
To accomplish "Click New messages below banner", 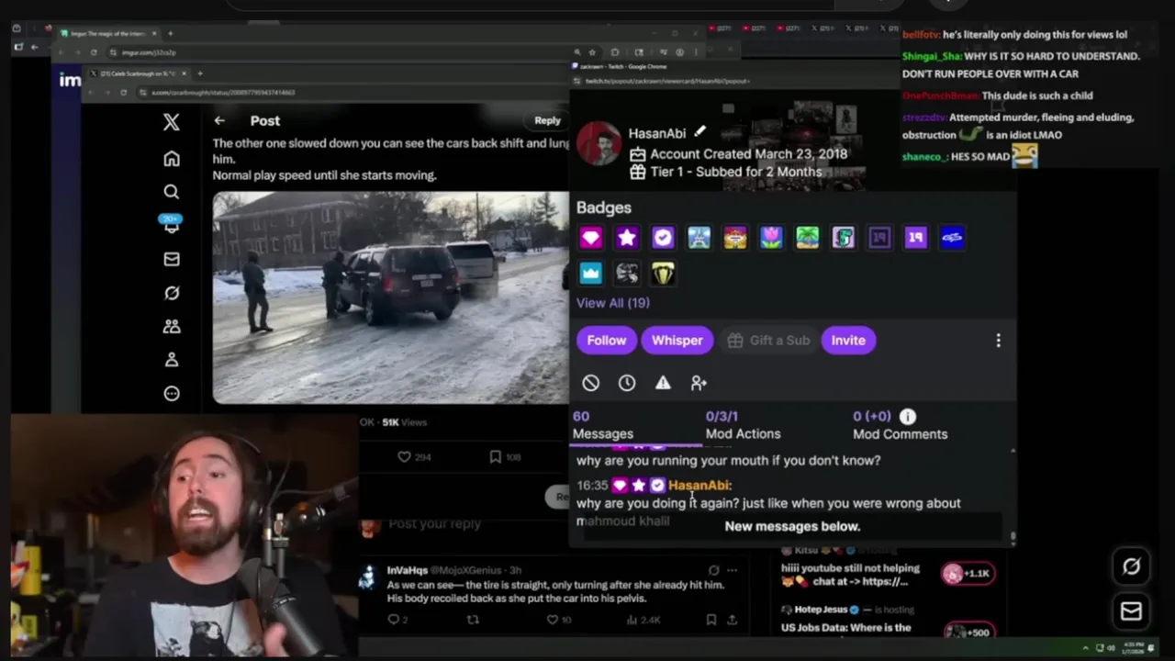I will point(792,526).
